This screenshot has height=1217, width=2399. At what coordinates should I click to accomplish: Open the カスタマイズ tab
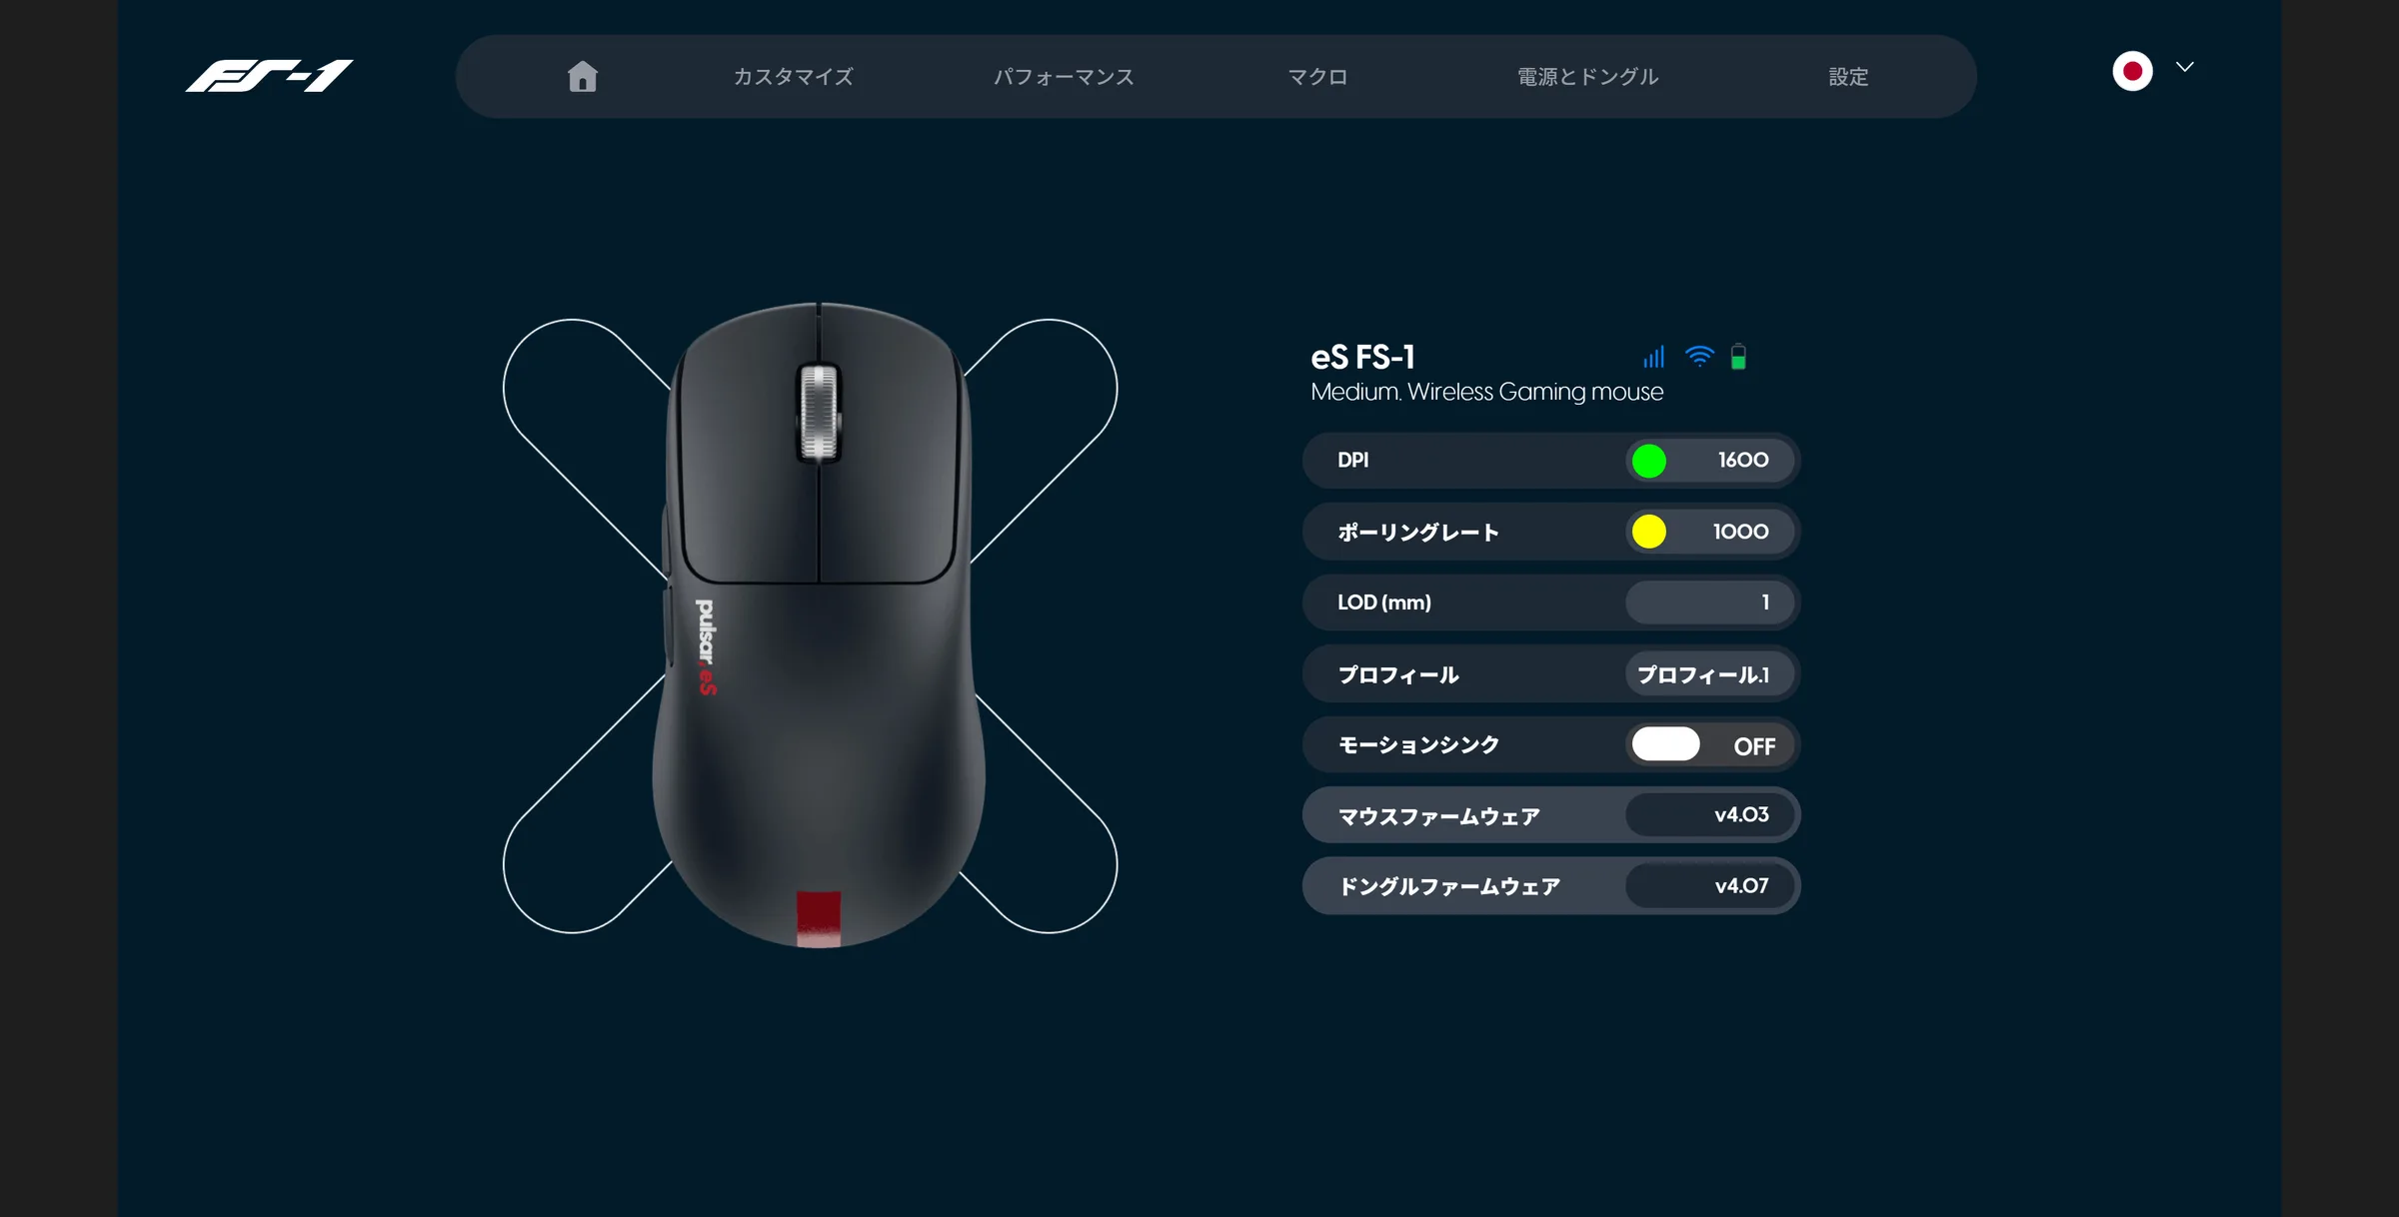[x=794, y=77]
